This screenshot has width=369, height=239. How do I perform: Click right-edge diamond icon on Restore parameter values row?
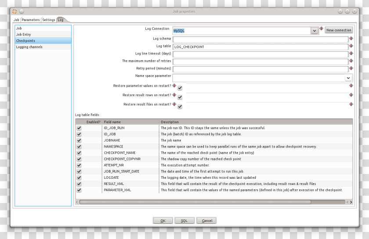coord(351,86)
